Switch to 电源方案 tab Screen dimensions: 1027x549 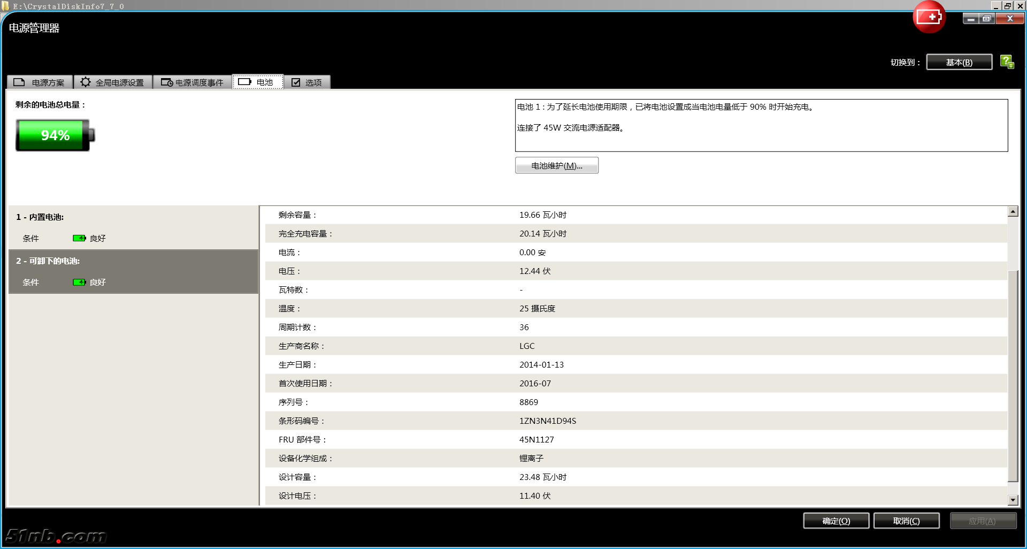(x=40, y=82)
